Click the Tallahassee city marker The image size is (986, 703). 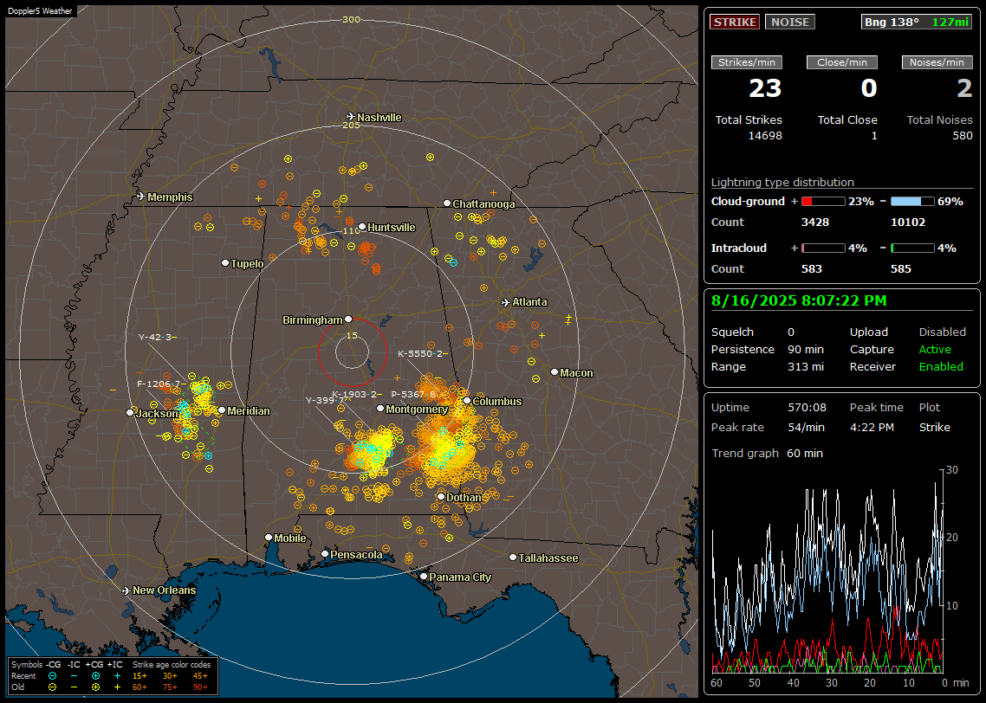pos(513,558)
